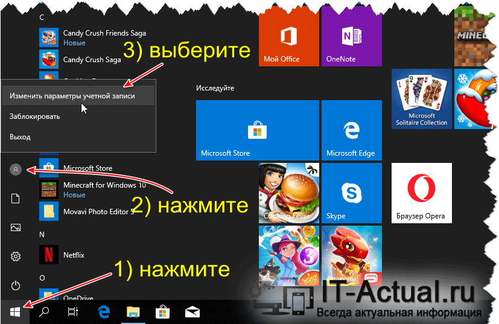Click the letter C group header
The height and width of the screenshot is (324, 499).
(42, 17)
